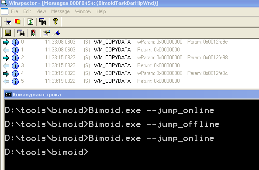Viewport: 259px width, 170px height.
Task: Click the return arrow icon on message row 1
Action: pos(6,50)
